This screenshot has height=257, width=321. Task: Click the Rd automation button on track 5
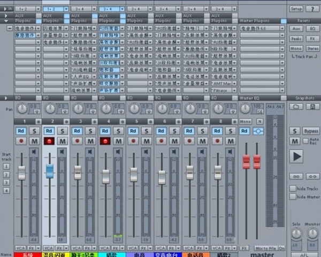pos(133,131)
